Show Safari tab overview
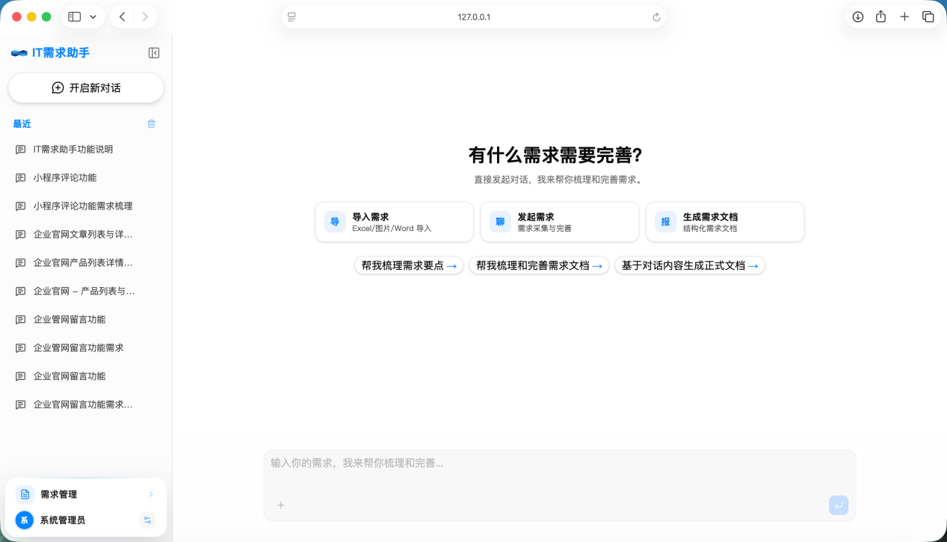 click(928, 16)
